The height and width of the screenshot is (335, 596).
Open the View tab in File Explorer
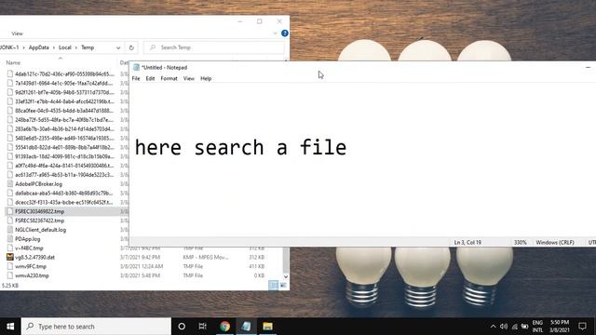point(17,33)
